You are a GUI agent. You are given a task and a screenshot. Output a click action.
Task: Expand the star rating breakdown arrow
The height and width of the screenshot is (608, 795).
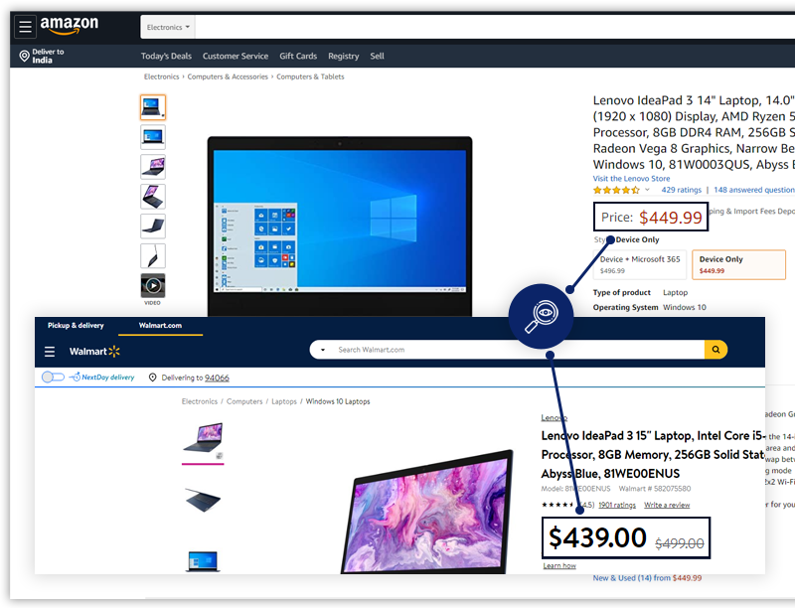pos(648,190)
